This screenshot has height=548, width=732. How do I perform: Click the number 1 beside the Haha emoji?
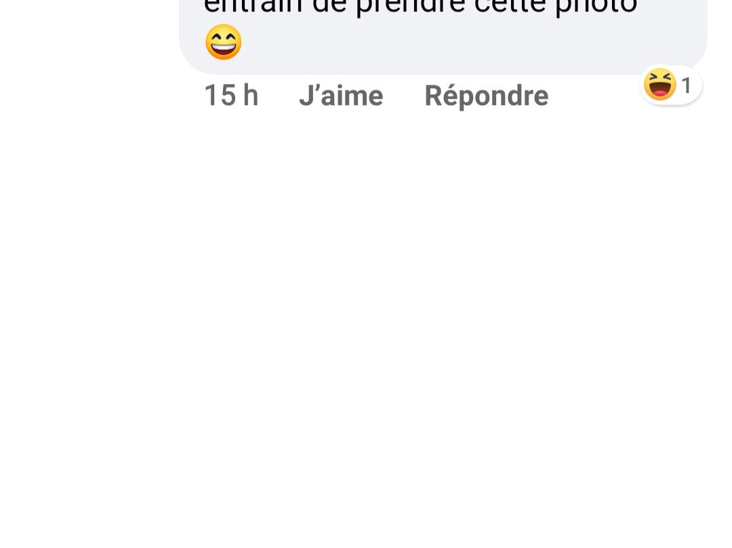coord(686,85)
